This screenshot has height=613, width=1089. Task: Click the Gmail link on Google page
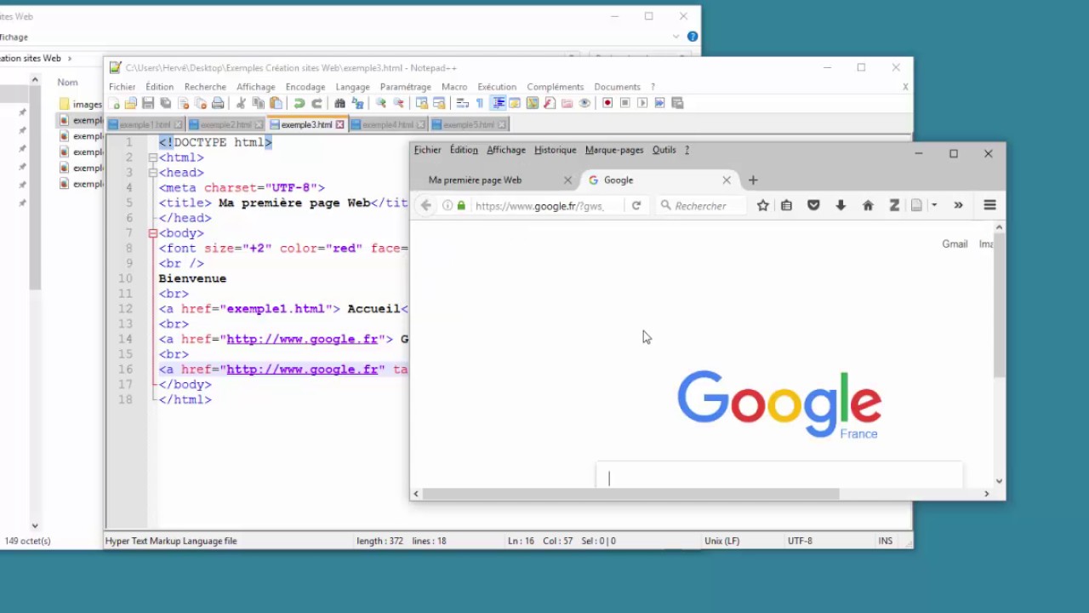click(x=955, y=243)
